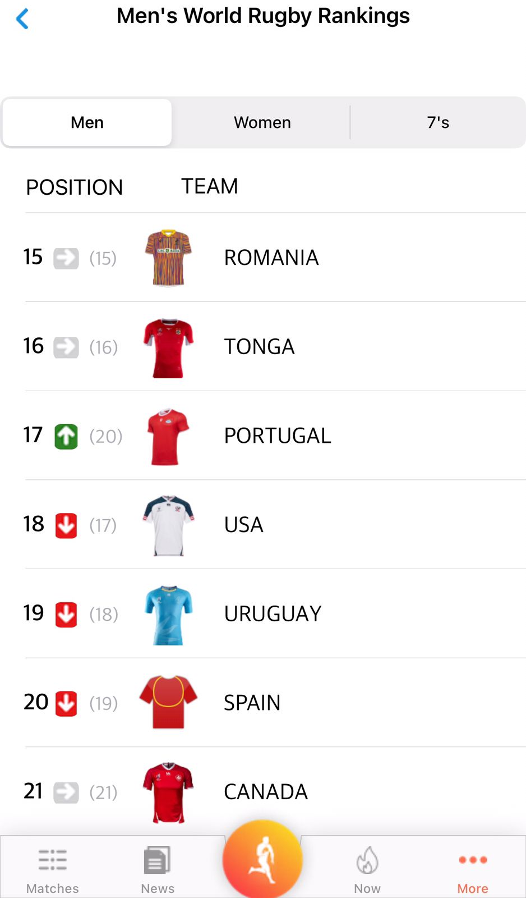The image size is (526, 898).
Task: Tap Romania's grey unchanged arrow indicator
Action: click(x=66, y=258)
